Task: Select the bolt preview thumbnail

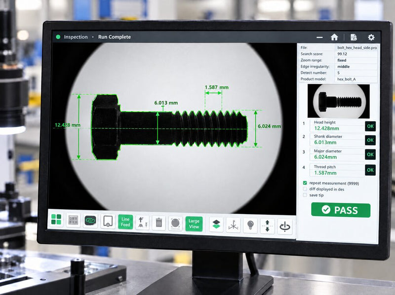Action: click(x=339, y=101)
